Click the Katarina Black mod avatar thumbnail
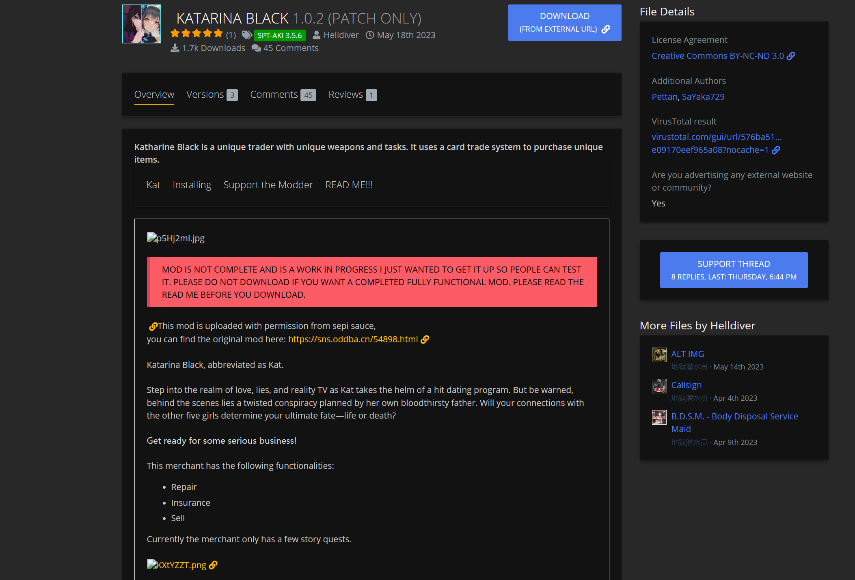 [x=142, y=24]
